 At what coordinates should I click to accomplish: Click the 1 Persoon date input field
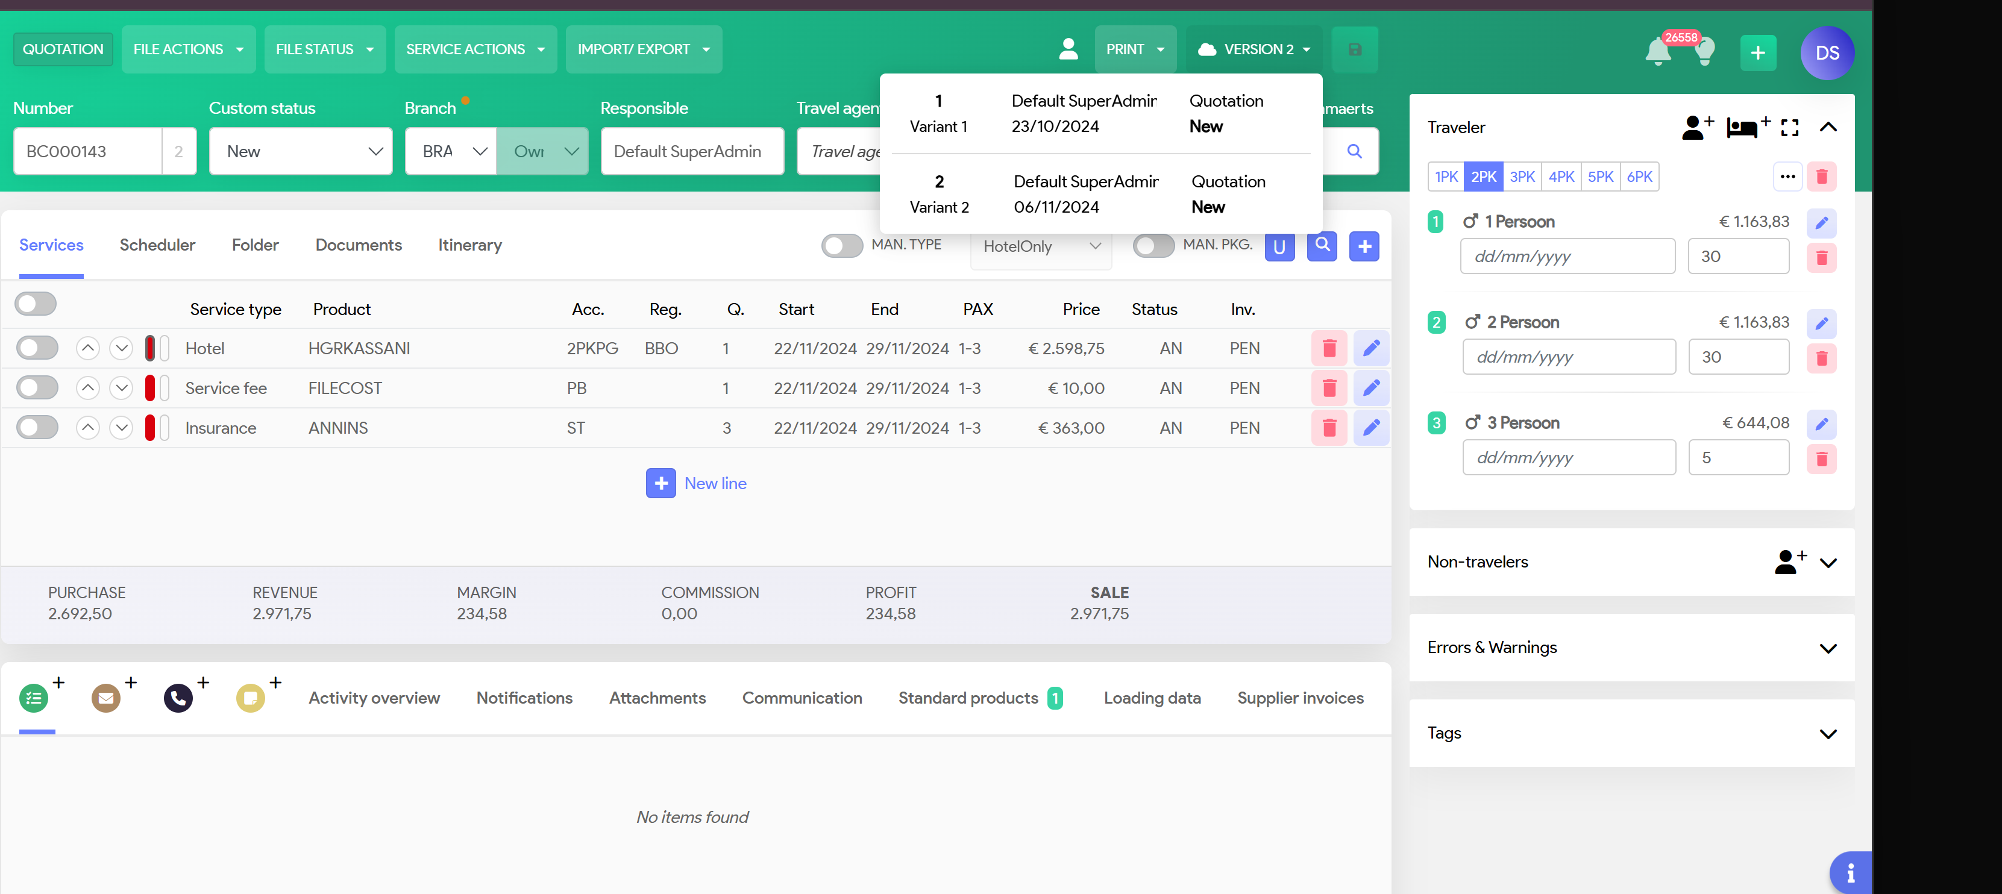coord(1567,256)
